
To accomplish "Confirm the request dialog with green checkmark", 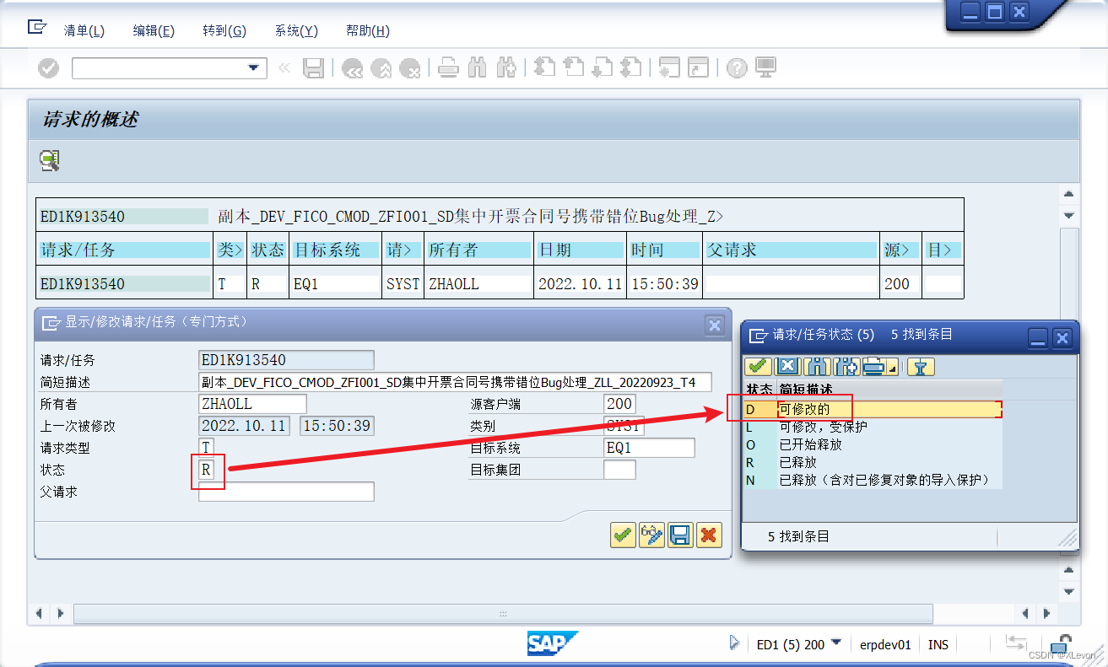I will [x=623, y=535].
